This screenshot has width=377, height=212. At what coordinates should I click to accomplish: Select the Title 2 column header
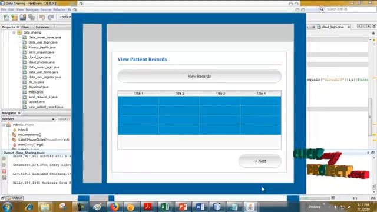(x=179, y=94)
